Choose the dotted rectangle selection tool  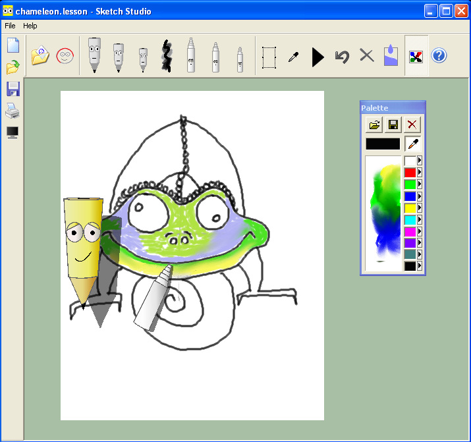pyautogui.click(x=269, y=57)
